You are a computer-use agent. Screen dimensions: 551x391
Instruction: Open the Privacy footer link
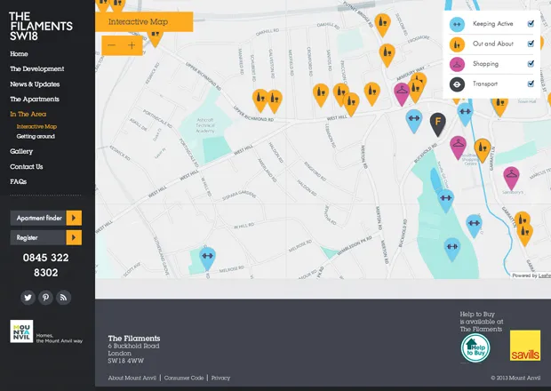point(220,378)
